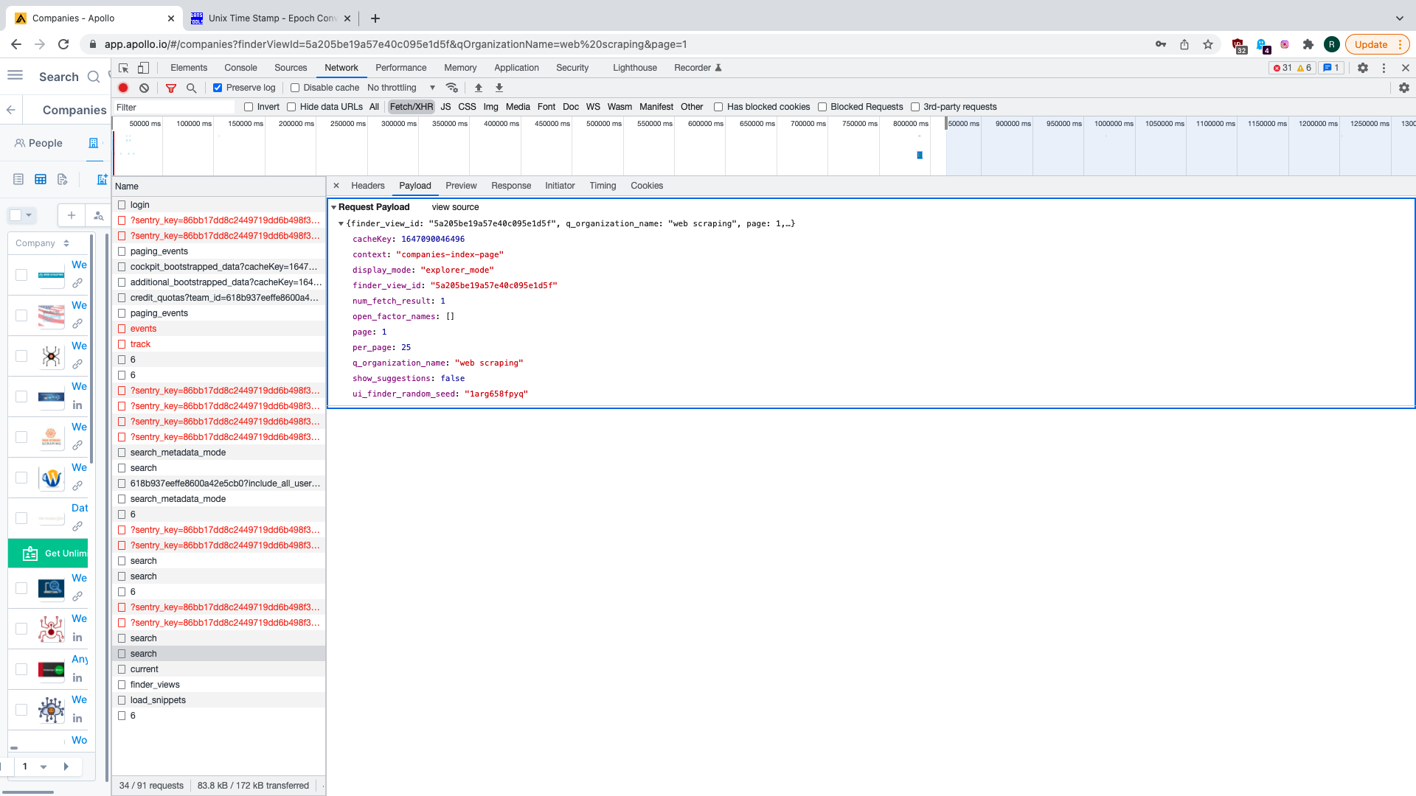1416x796 pixels.
Task: Open the People tab in Apollo
Action: 38,143
